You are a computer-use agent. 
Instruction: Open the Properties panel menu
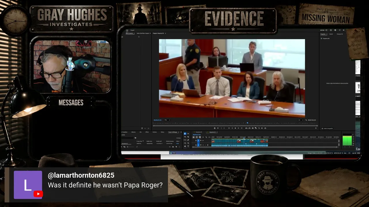[327, 34]
